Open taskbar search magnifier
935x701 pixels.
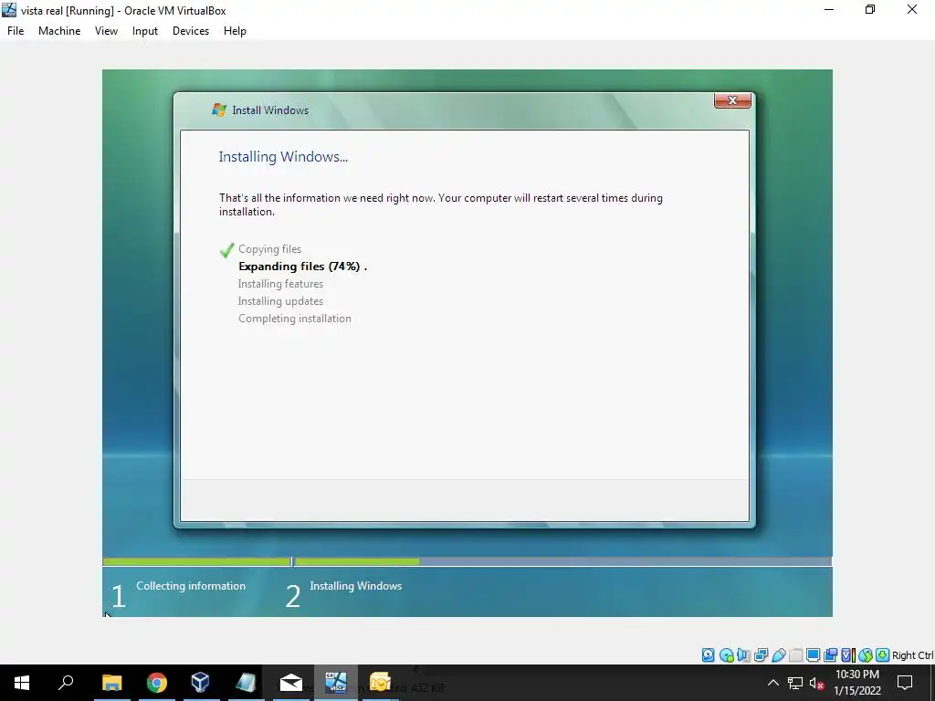[66, 683]
